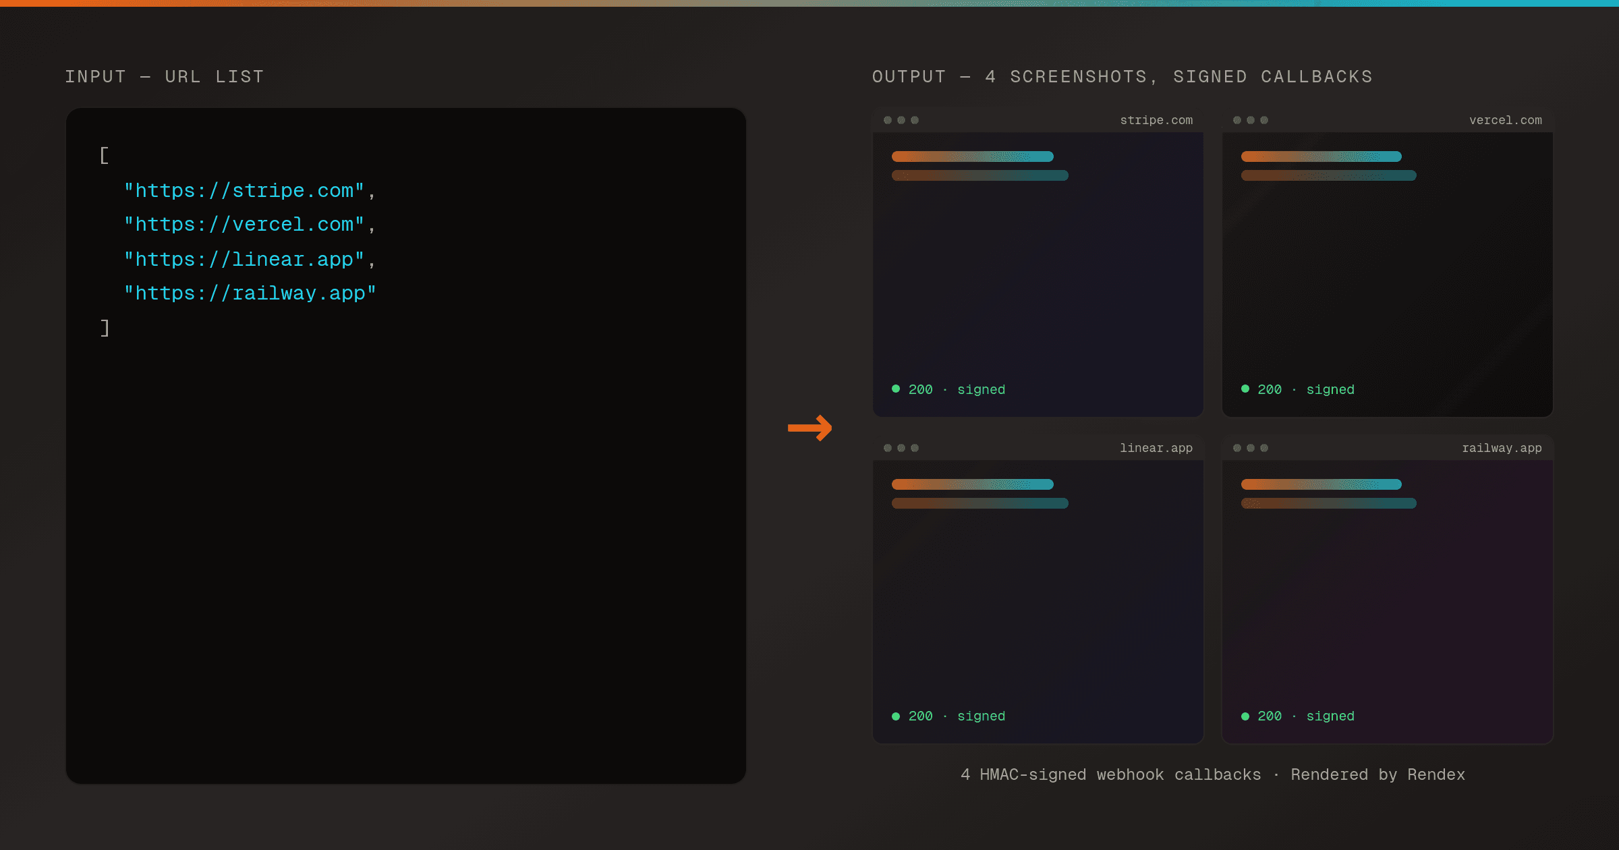The height and width of the screenshot is (850, 1619).
Task: Click the "linear.app" title in the card header
Action: coord(1156,448)
